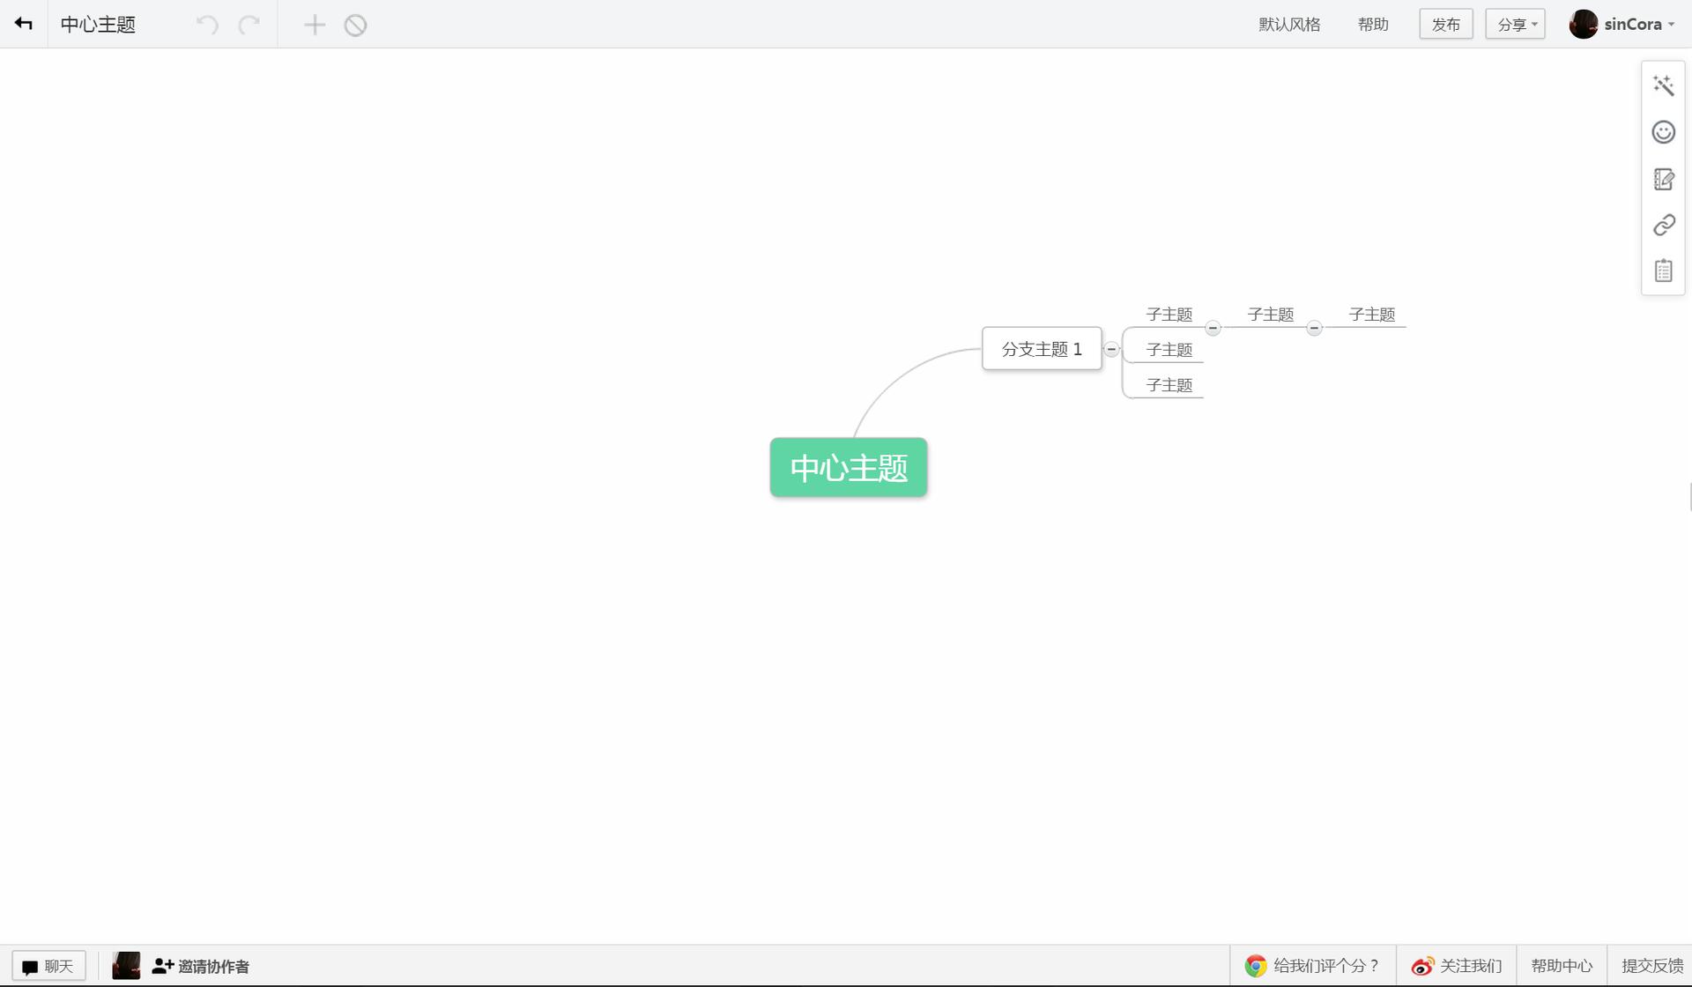
Task: Click the circle-slash delete icon
Action: click(x=355, y=25)
